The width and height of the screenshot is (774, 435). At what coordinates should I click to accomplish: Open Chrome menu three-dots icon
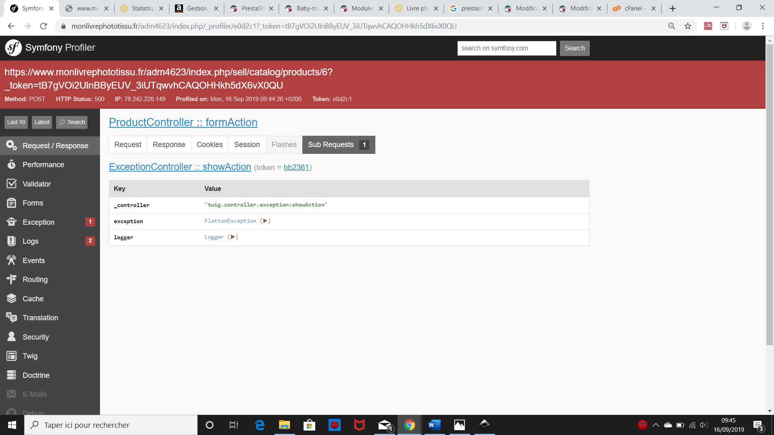tap(763, 26)
